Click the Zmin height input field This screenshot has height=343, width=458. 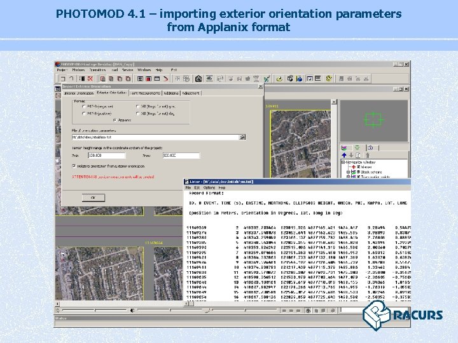tap(107, 156)
